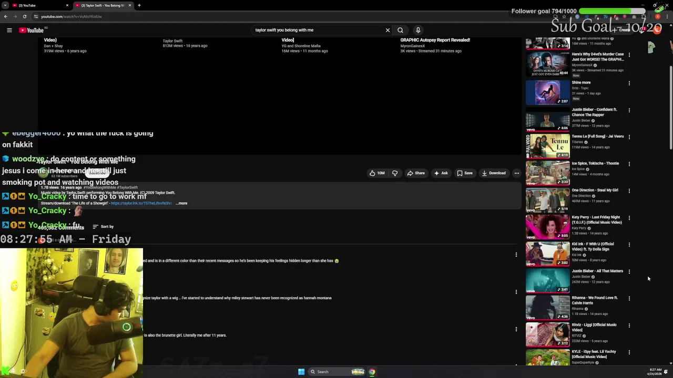Viewport: 673px width, 378px height.
Task: Open options for Kid Ink video
Action: 629,245
